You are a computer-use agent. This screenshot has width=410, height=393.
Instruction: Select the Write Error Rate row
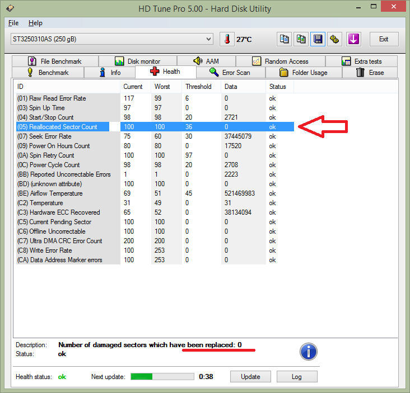[x=155, y=250]
